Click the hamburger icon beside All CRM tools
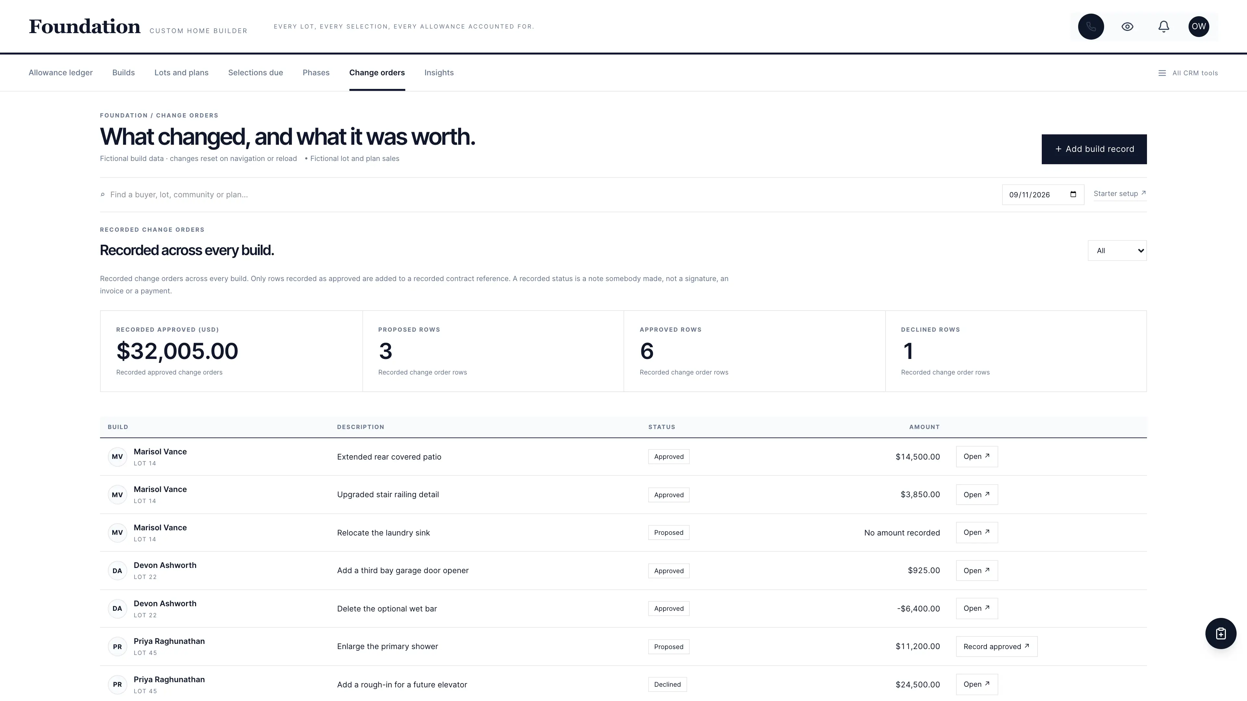 (x=1162, y=73)
